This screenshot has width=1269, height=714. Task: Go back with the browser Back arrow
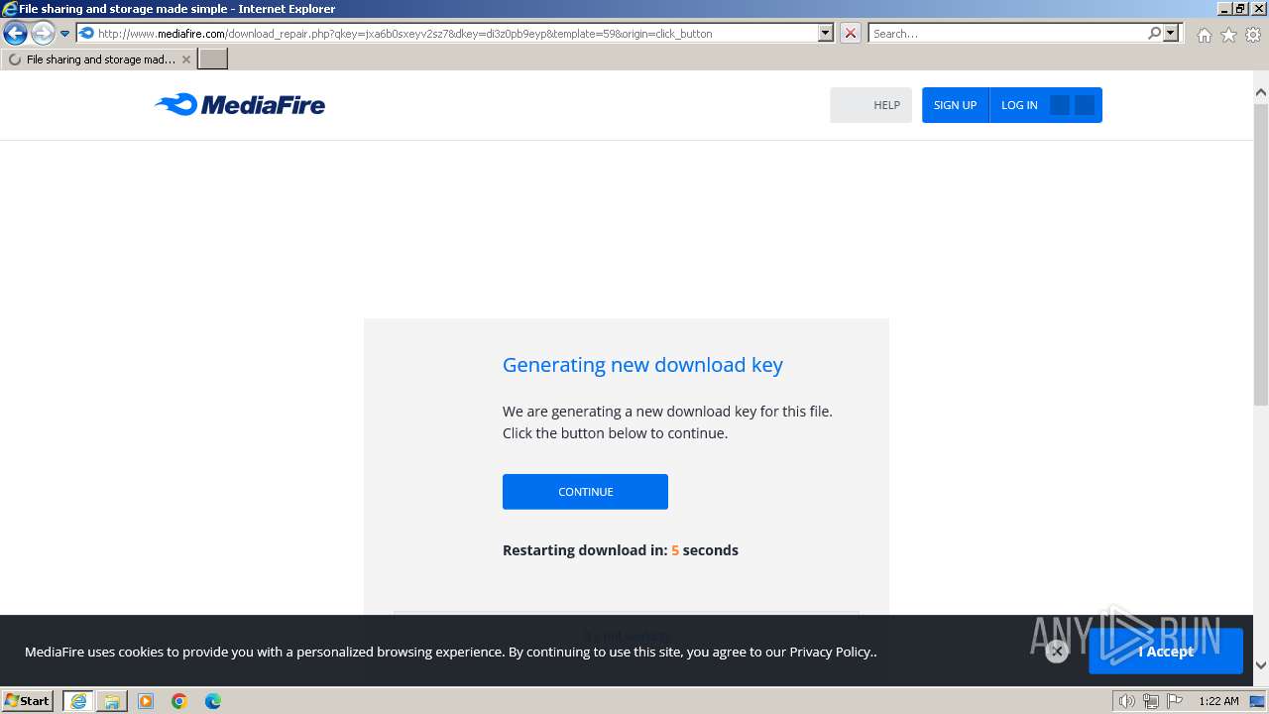coord(15,33)
